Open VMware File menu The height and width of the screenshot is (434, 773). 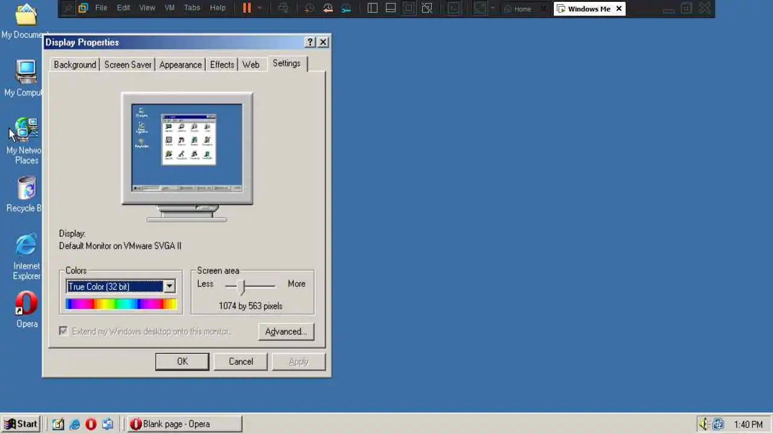[101, 8]
